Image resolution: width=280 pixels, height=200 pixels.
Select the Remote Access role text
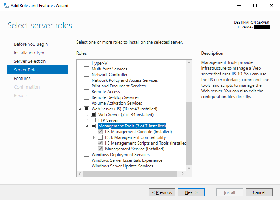[106, 92]
